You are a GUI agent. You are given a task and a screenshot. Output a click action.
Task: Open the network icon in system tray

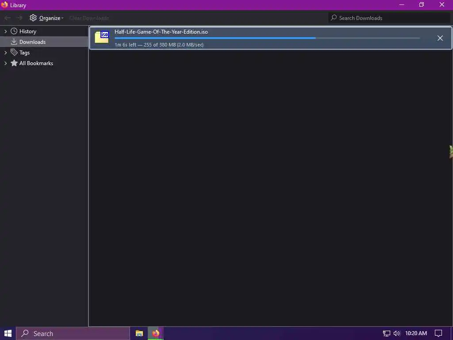click(387, 333)
